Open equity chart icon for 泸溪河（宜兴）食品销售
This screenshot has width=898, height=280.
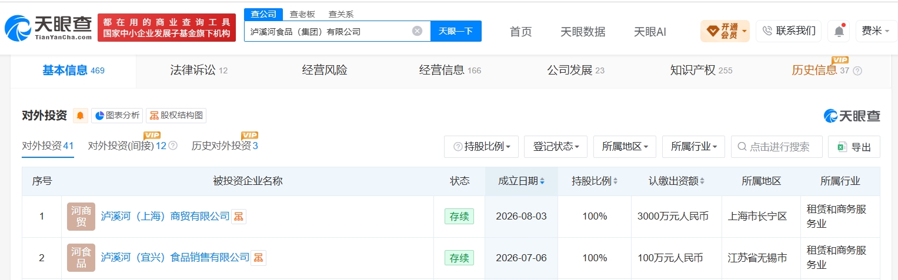point(259,258)
